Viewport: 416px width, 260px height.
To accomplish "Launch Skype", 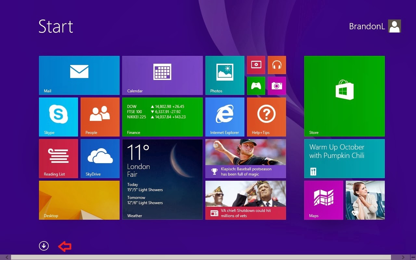I will [58, 117].
